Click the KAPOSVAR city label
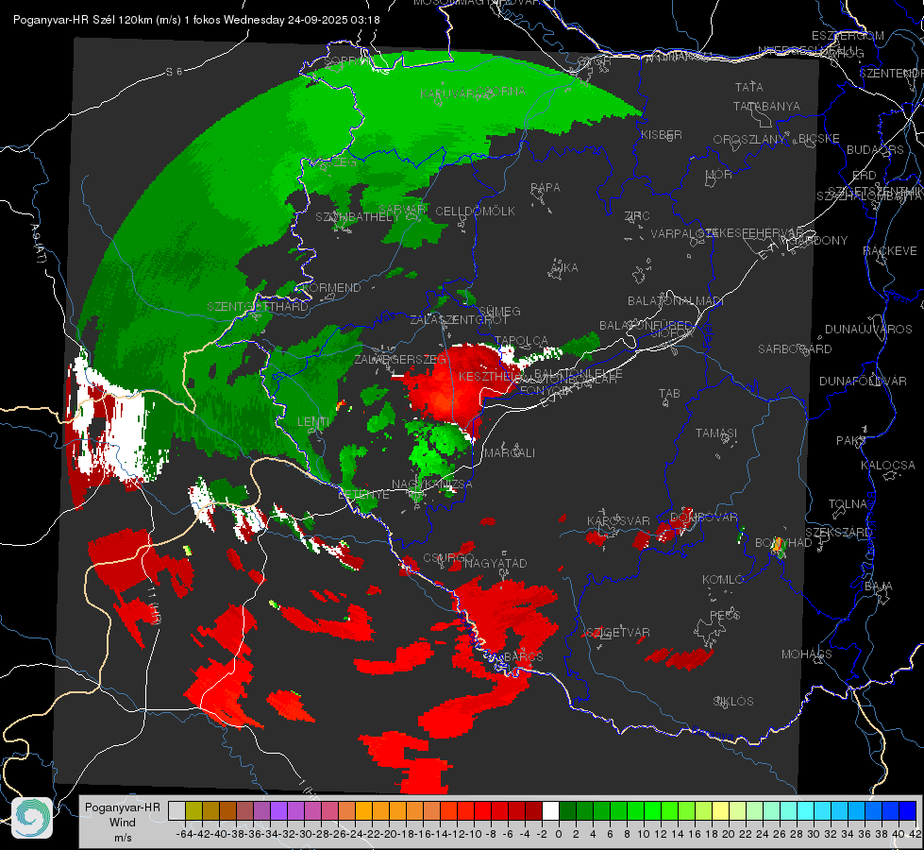This screenshot has width=924, height=850. (618, 520)
